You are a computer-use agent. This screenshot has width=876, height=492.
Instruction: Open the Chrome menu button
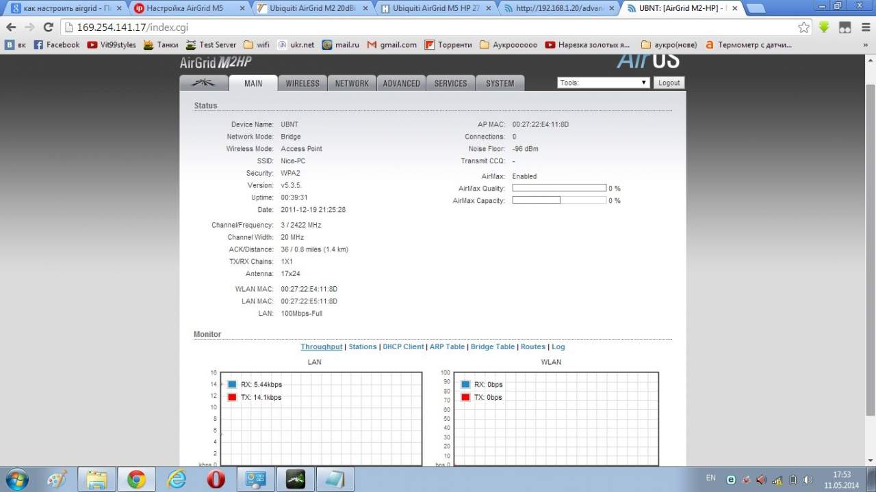[x=864, y=27]
